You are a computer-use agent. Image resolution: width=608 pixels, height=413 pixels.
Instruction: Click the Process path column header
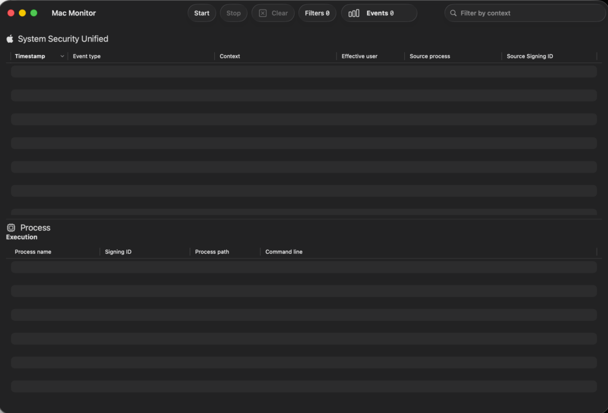(x=212, y=252)
